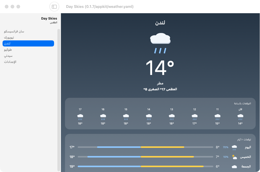Screen dimensions: 260x172
Task: Click the rain icon for hour 11
Action: [217, 117]
